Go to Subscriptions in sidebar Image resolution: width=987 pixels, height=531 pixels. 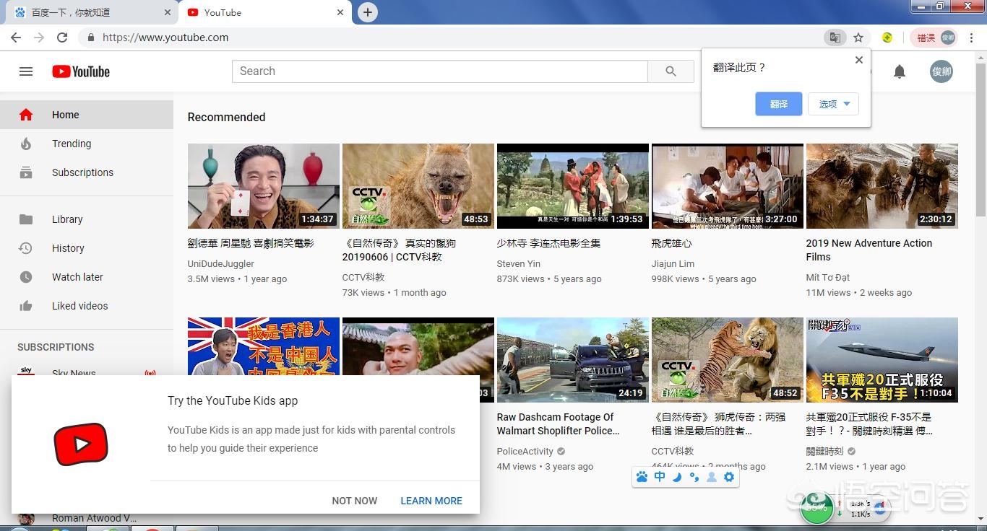pyautogui.click(x=87, y=172)
